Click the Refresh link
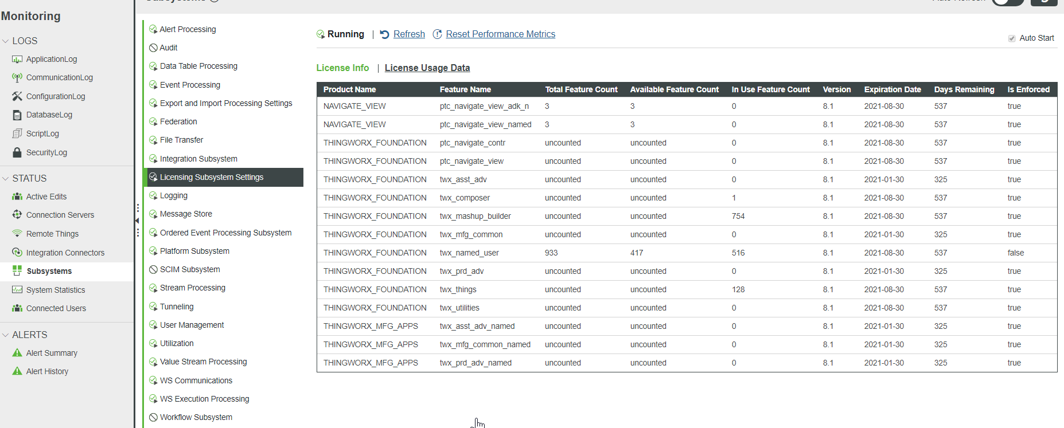The height and width of the screenshot is (428, 1064). tap(409, 34)
